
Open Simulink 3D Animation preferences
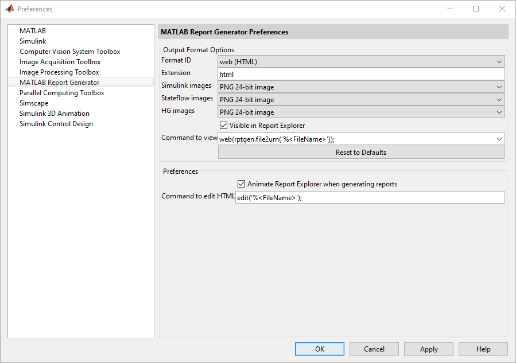tap(55, 114)
